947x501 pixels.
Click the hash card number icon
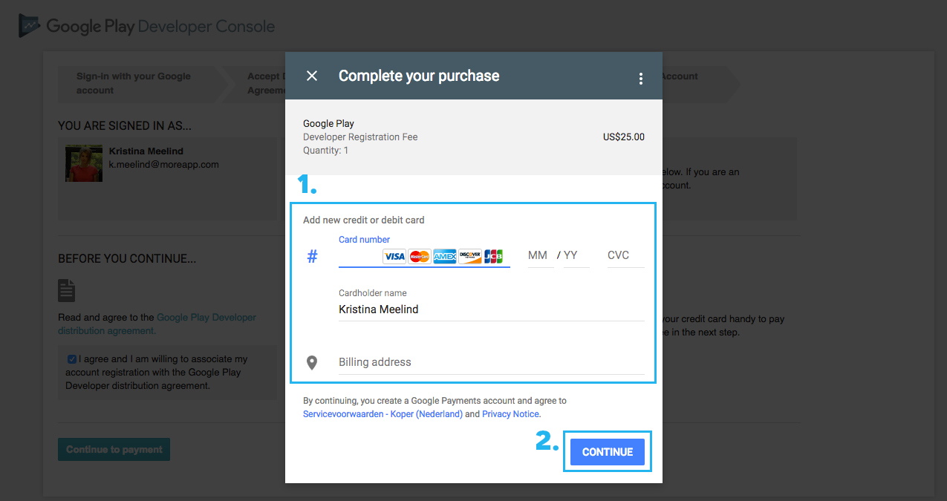point(312,257)
